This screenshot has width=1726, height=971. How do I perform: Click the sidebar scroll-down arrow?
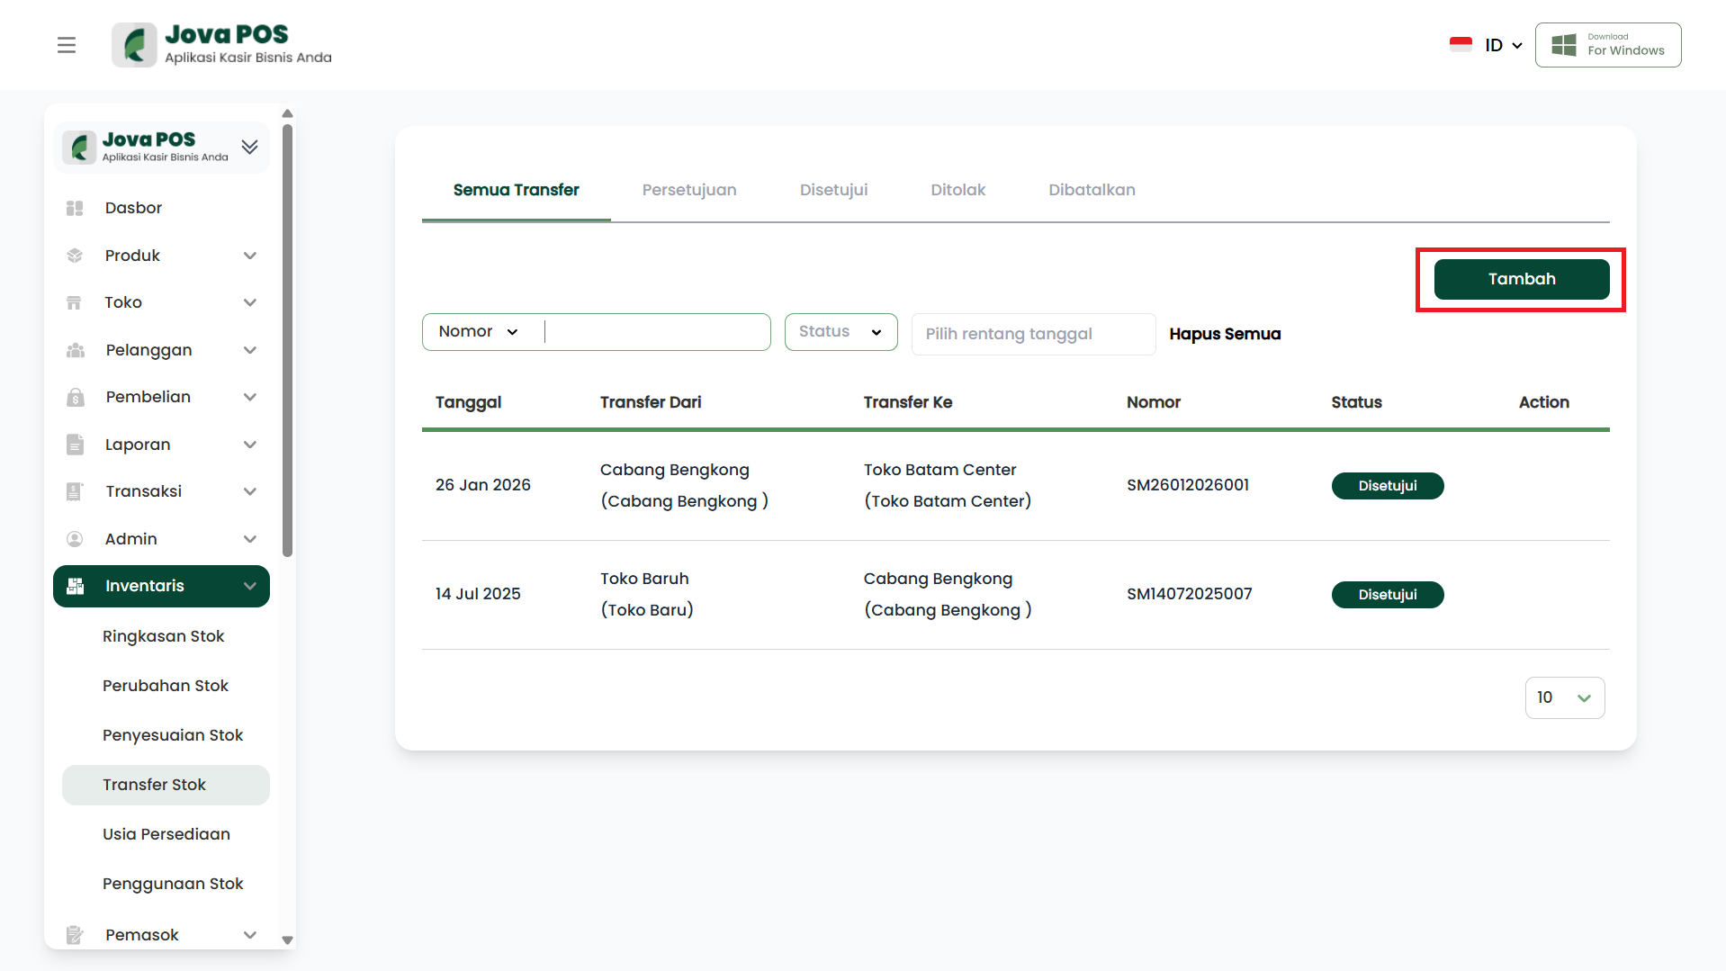(287, 940)
